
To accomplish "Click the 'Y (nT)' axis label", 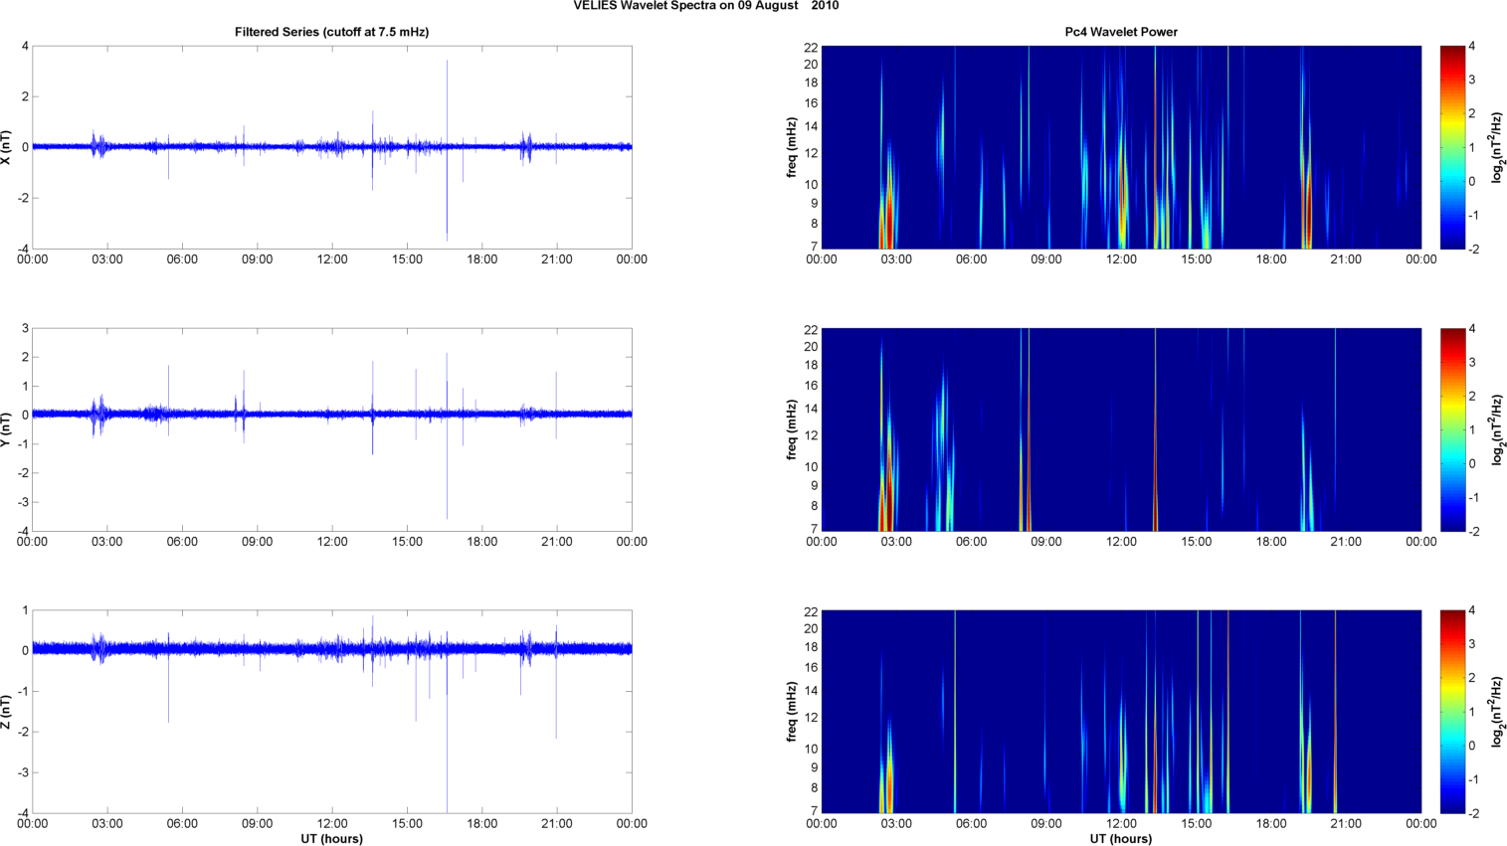I will [x=7, y=429].
